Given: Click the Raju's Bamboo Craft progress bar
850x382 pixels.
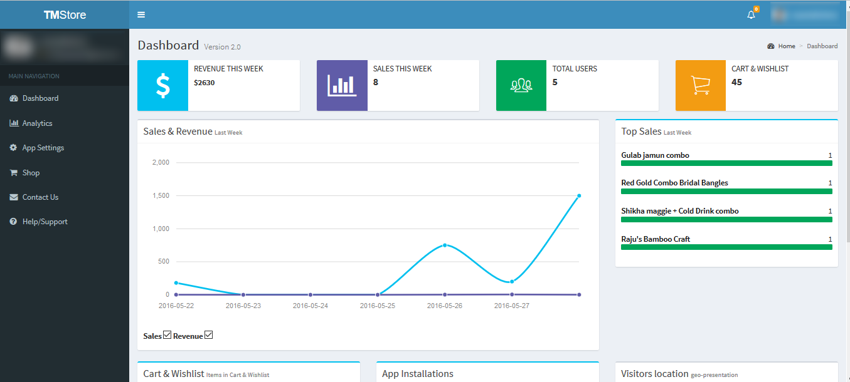Looking at the screenshot, I should [x=726, y=247].
